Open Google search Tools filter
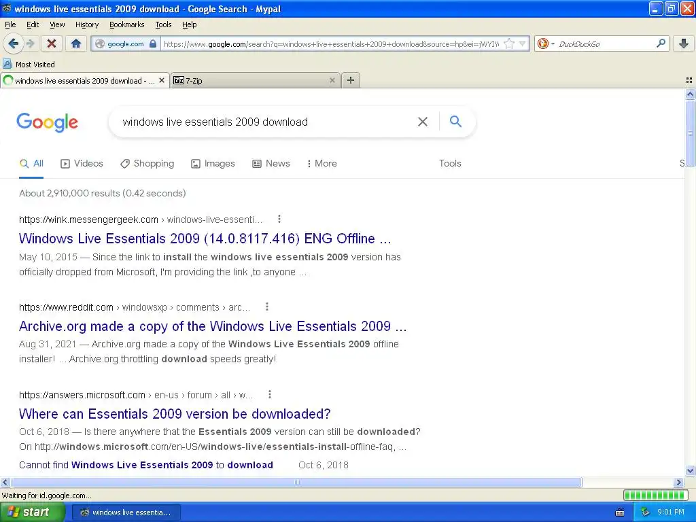 tap(450, 163)
